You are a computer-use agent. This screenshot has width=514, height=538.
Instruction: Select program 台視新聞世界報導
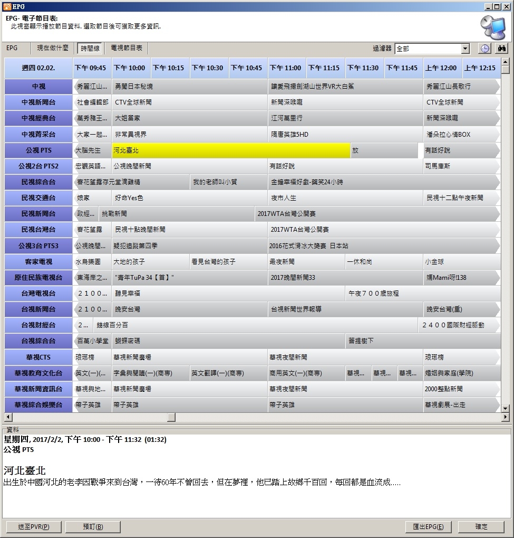click(345, 309)
